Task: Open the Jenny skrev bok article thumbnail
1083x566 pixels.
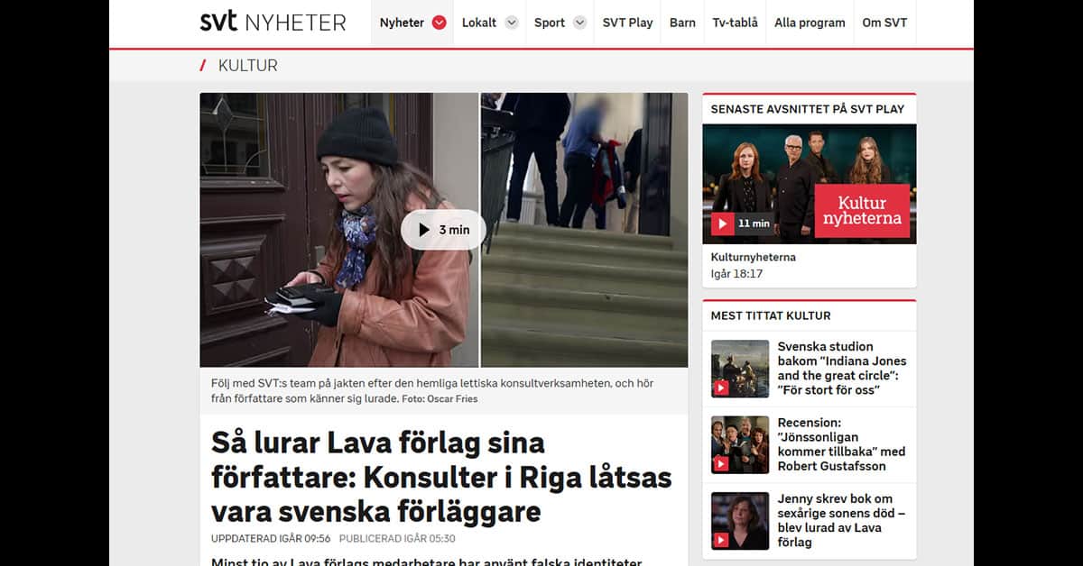Action: (x=740, y=521)
